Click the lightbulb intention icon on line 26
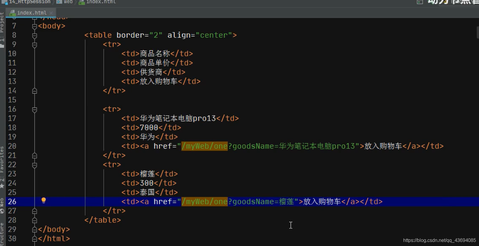This screenshot has width=479, height=246. (x=44, y=200)
